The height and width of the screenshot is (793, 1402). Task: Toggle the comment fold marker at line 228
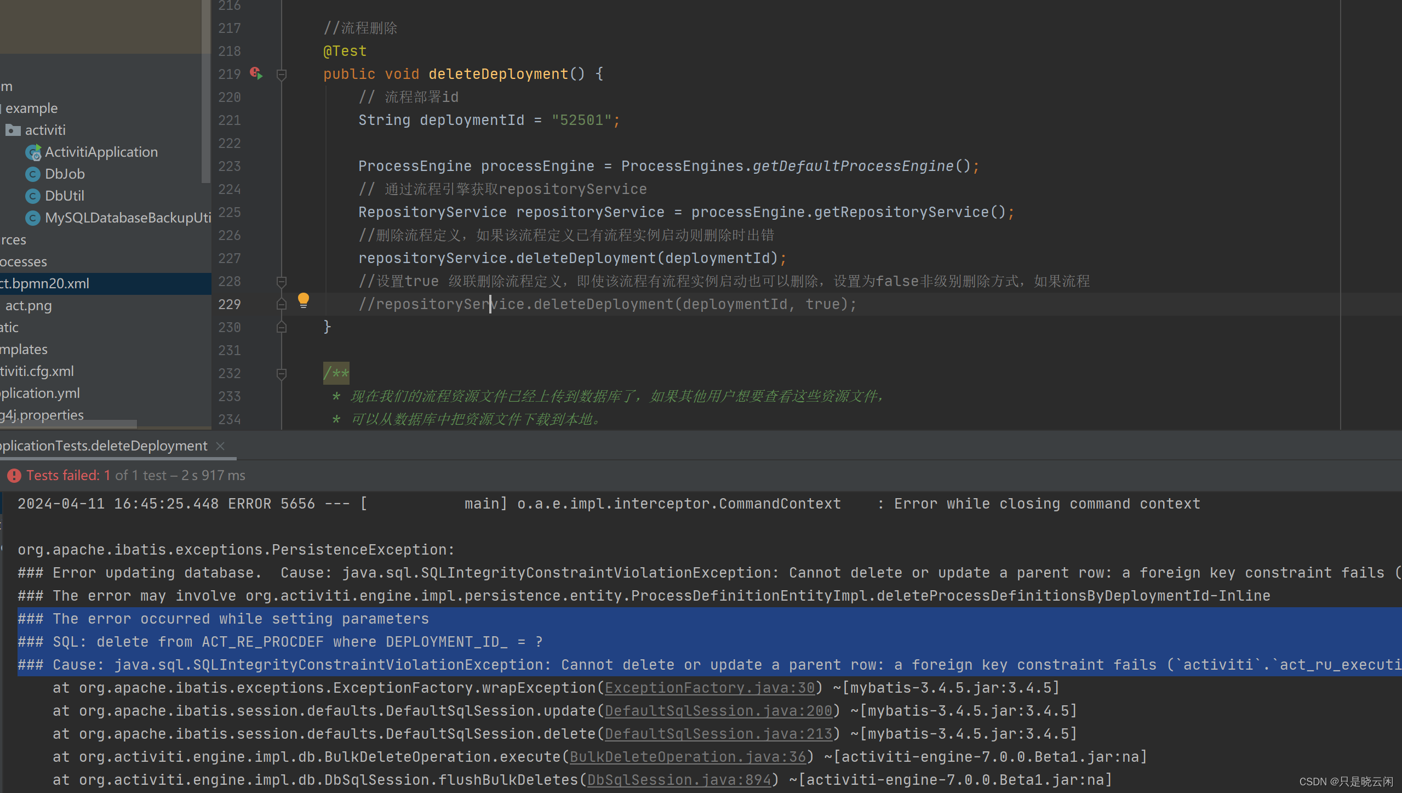click(282, 282)
